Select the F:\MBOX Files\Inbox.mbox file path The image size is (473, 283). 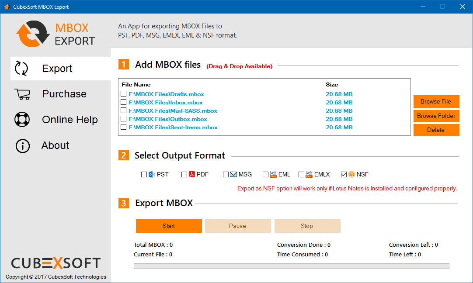tap(166, 103)
